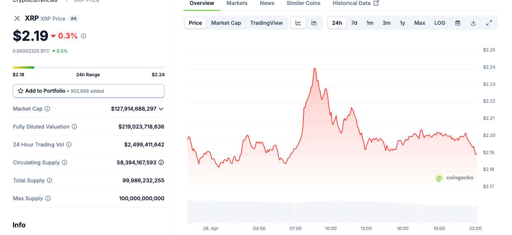The image size is (512, 235).
Task: Switch chart to Market Cap mode
Action: pos(226,23)
